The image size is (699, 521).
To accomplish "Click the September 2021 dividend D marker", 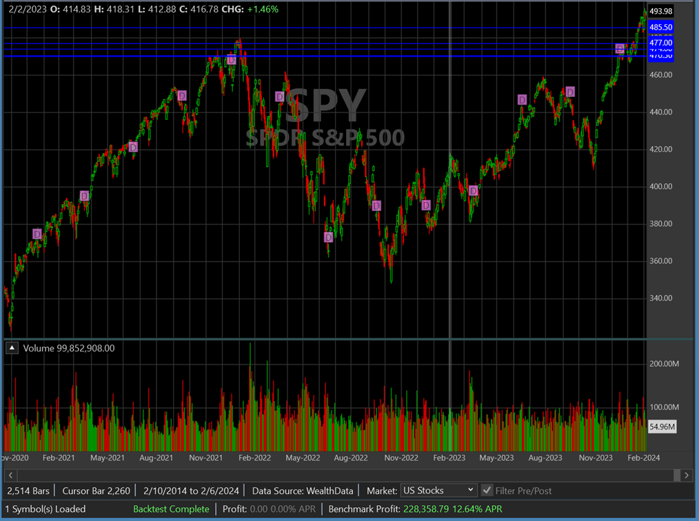I will click(x=182, y=95).
